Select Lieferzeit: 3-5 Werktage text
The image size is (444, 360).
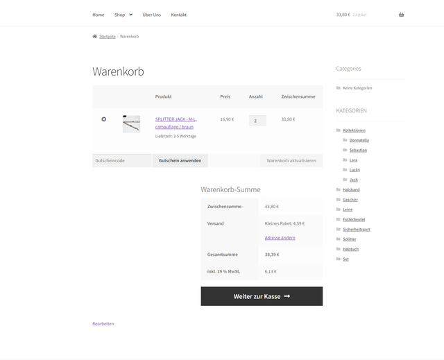tap(176, 136)
